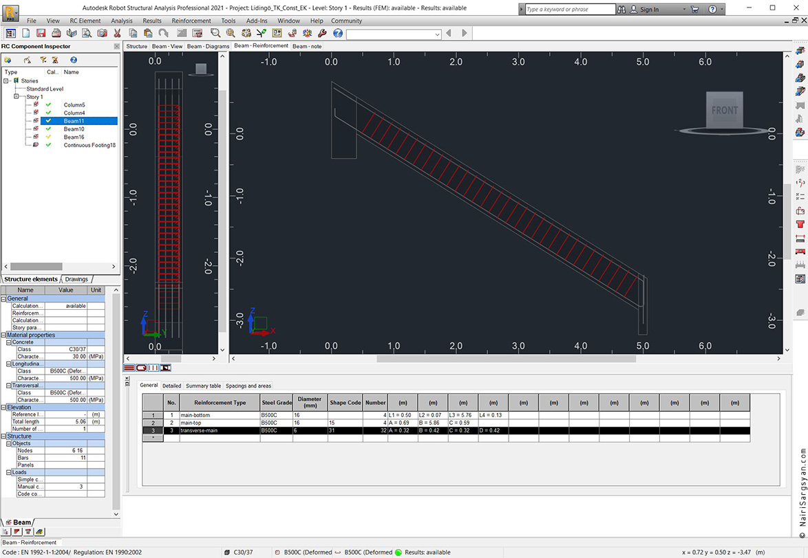Click the New document toolbar icon
This screenshot has width=808, height=558.
pyautogui.click(x=25, y=33)
